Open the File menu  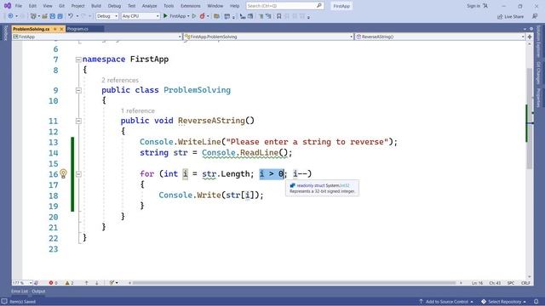click(19, 6)
